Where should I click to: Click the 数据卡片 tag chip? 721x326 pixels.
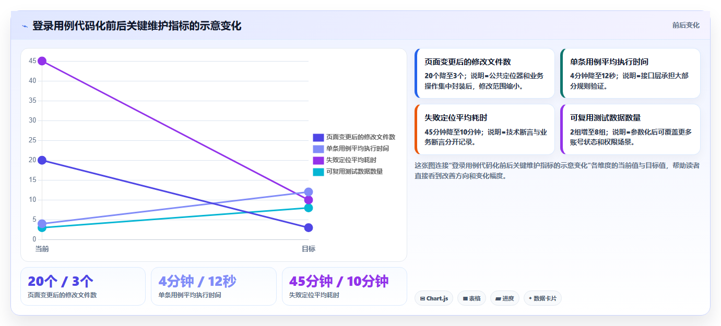542,298
